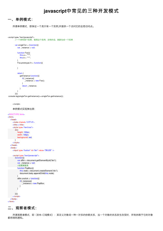Click the opening "<body>" tag line
163x231 pixels.
pyautogui.click(x=13, y=148)
